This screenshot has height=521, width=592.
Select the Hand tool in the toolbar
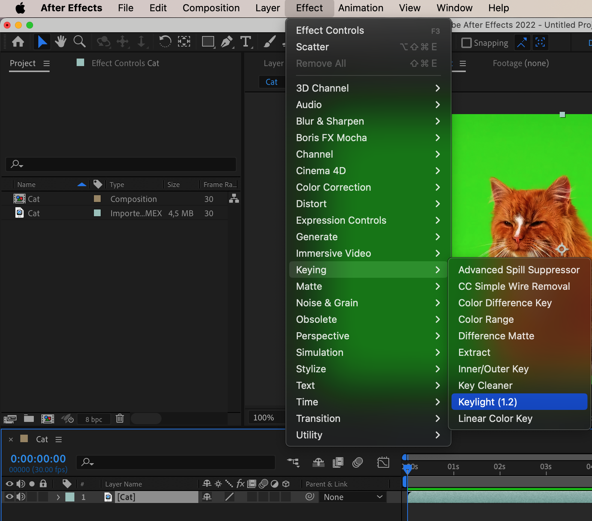(x=60, y=42)
